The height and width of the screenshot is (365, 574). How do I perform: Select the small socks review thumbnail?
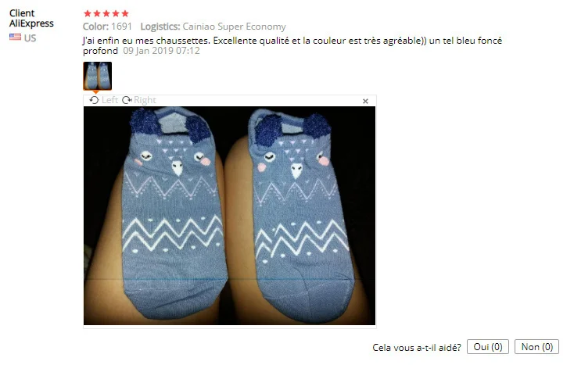click(x=98, y=76)
